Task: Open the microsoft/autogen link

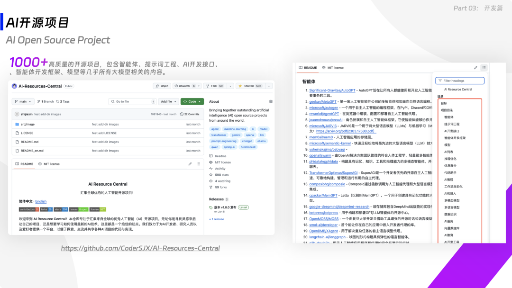Action: pos(324,108)
